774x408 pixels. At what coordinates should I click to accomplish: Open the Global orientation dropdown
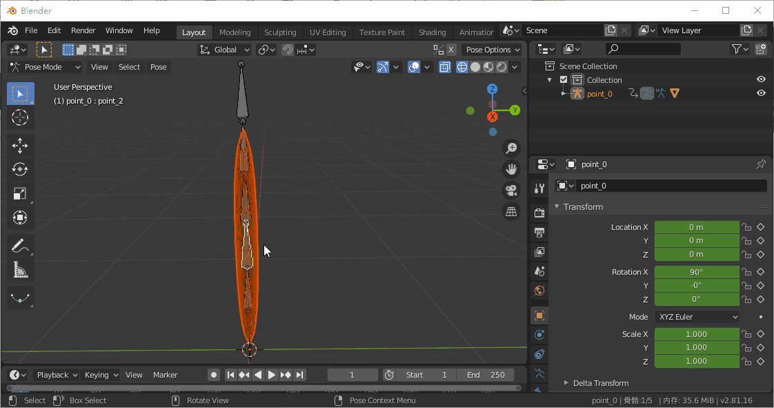(225, 50)
